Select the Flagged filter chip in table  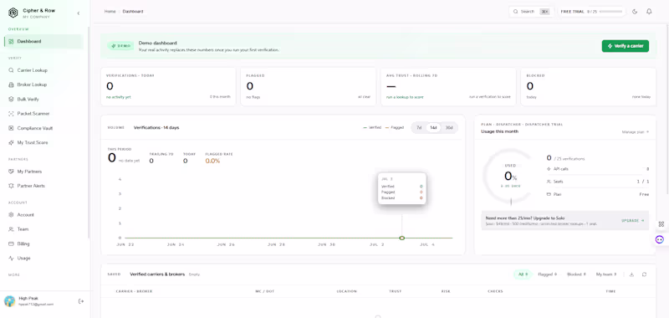(x=548, y=274)
